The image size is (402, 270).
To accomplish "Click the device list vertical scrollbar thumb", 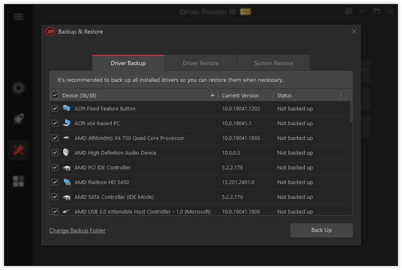I will coord(351,111).
